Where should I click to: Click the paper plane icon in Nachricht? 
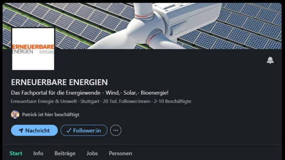click(x=21, y=130)
